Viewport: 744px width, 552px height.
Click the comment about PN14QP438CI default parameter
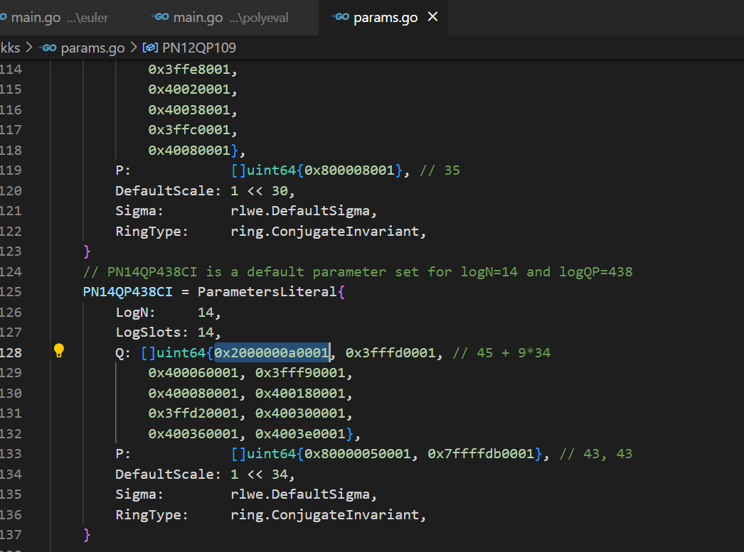click(x=358, y=272)
